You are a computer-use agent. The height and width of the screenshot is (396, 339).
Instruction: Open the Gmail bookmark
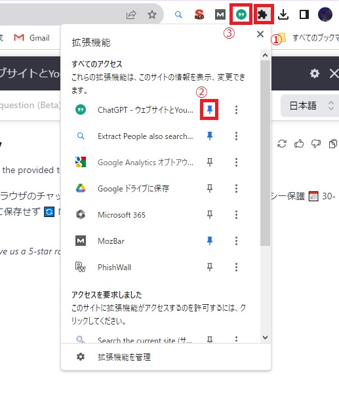[x=31, y=38]
